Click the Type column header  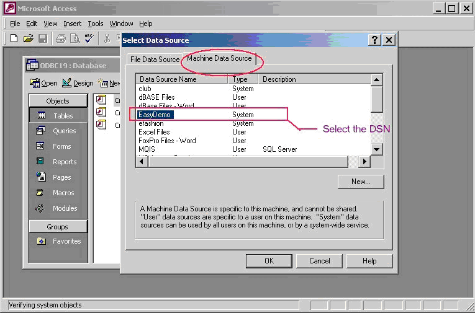(243, 79)
